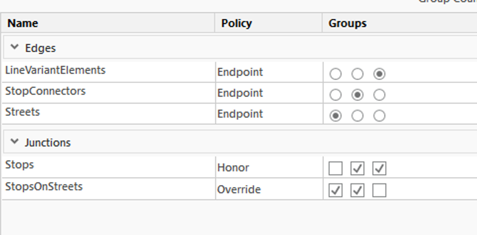Check first group checkbox for Stops
This screenshot has height=235, width=477.
click(336, 169)
